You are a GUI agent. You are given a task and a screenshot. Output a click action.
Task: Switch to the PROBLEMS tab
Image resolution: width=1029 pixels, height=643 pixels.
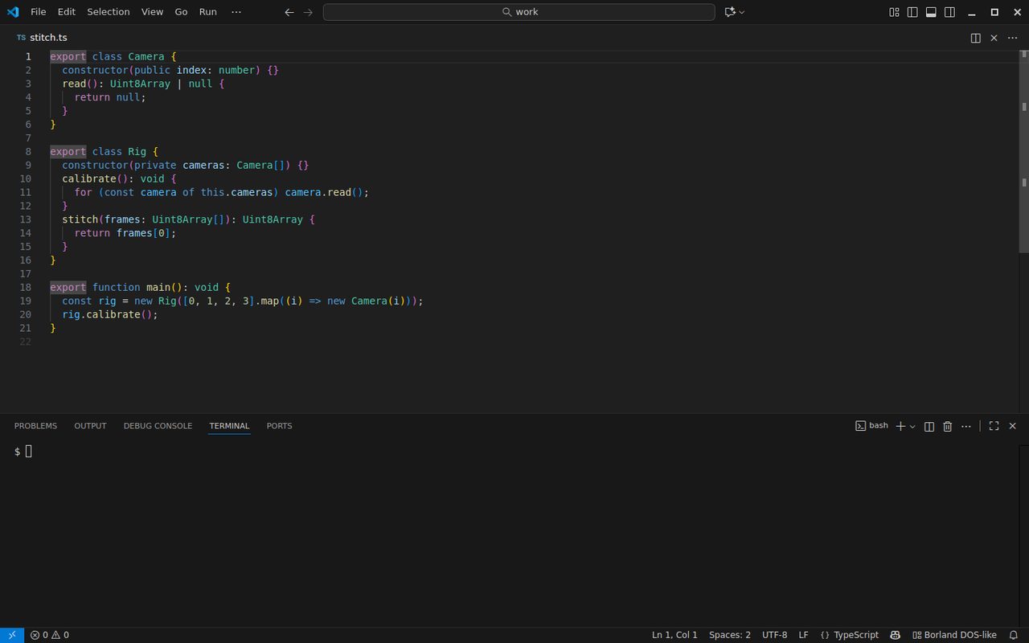click(x=35, y=426)
